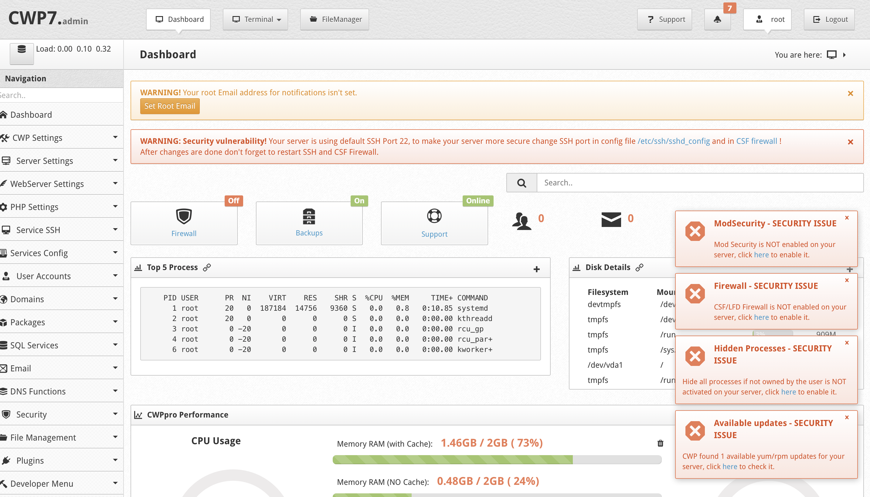Click the trash icon in CWPpro Performance
Image resolution: width=870 pixels, height=497 pixels.
point(660,443)
